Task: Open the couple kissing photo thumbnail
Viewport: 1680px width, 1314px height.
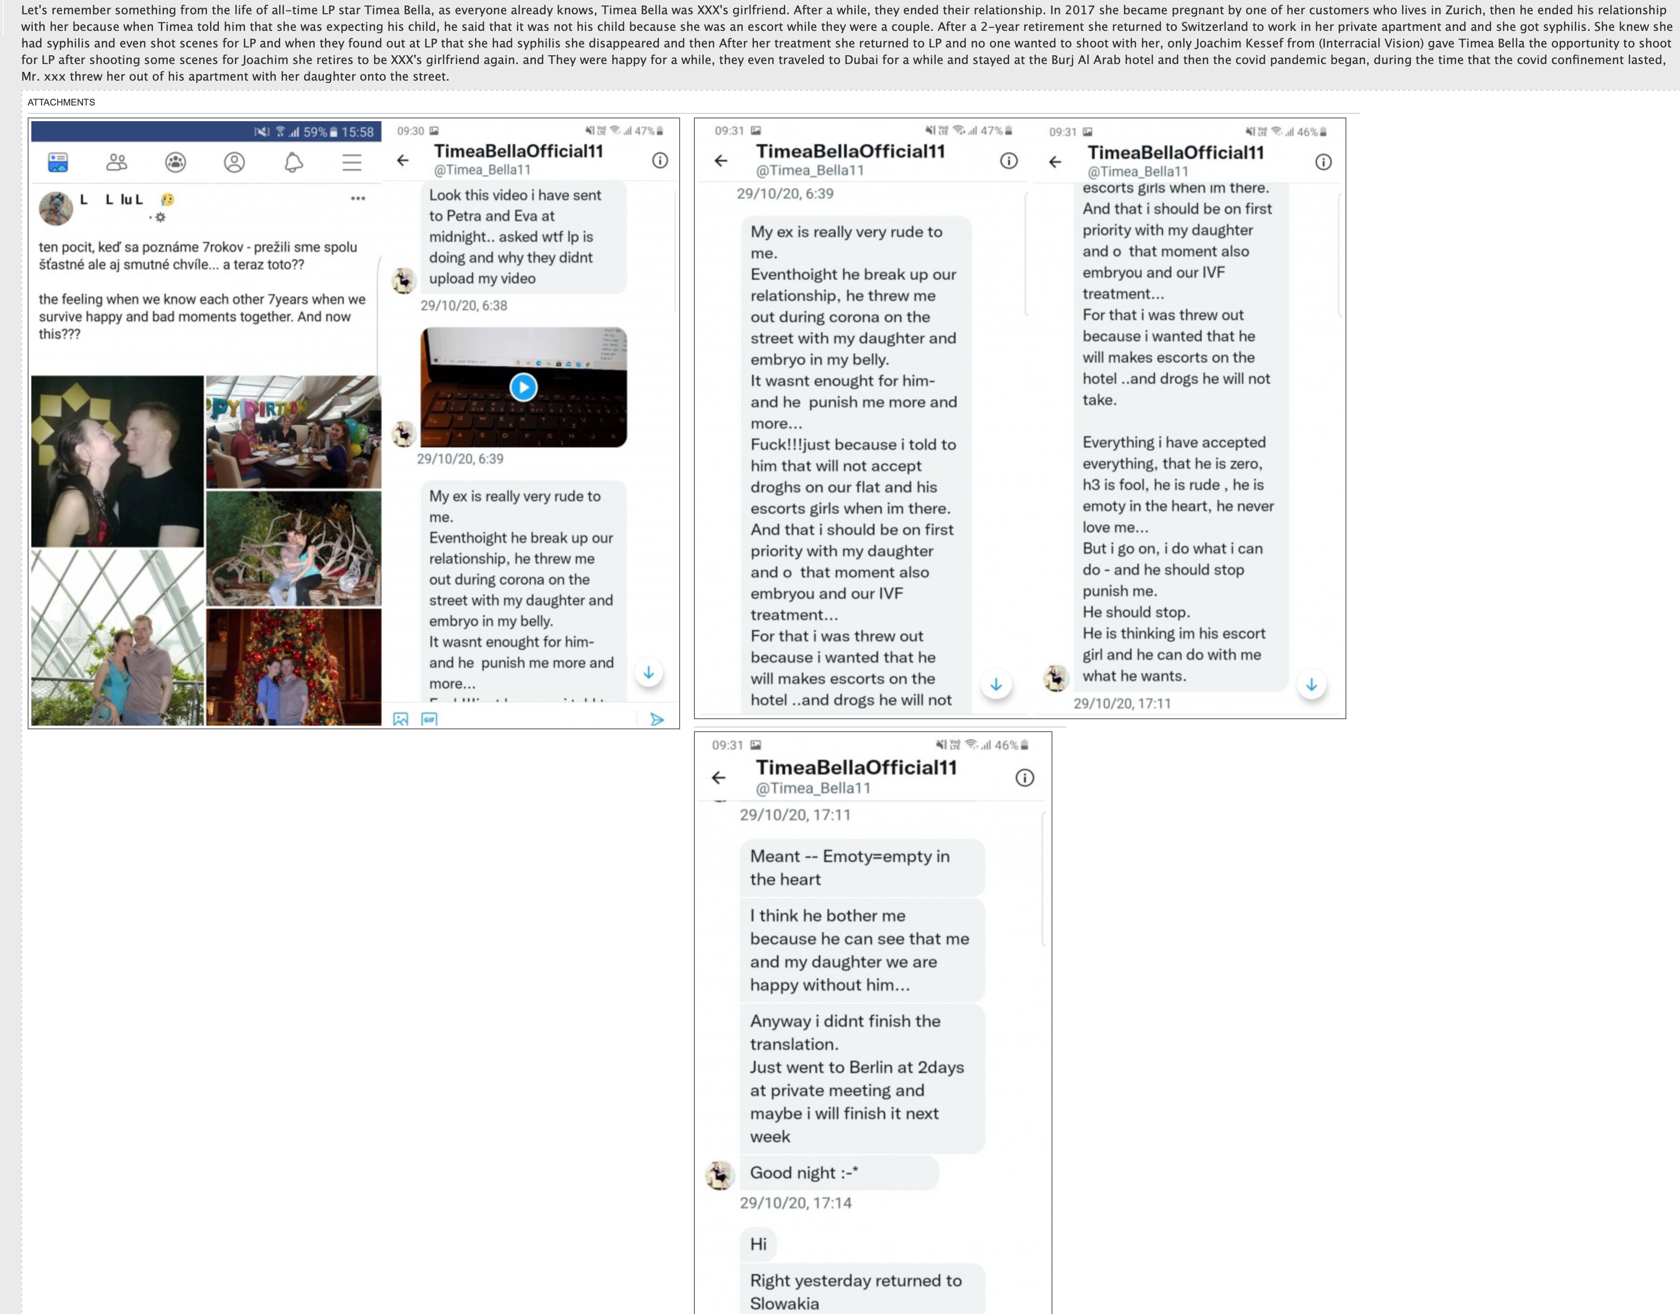Action: [x=117, y=461]
